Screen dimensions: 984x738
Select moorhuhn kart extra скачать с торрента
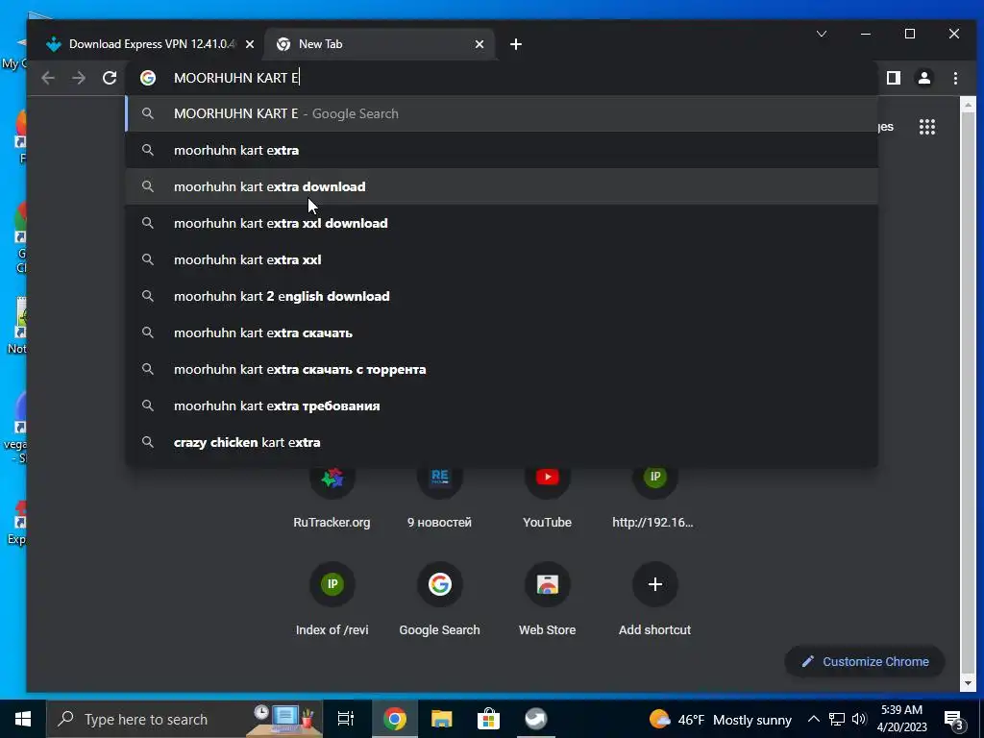(x=502, y=369)
